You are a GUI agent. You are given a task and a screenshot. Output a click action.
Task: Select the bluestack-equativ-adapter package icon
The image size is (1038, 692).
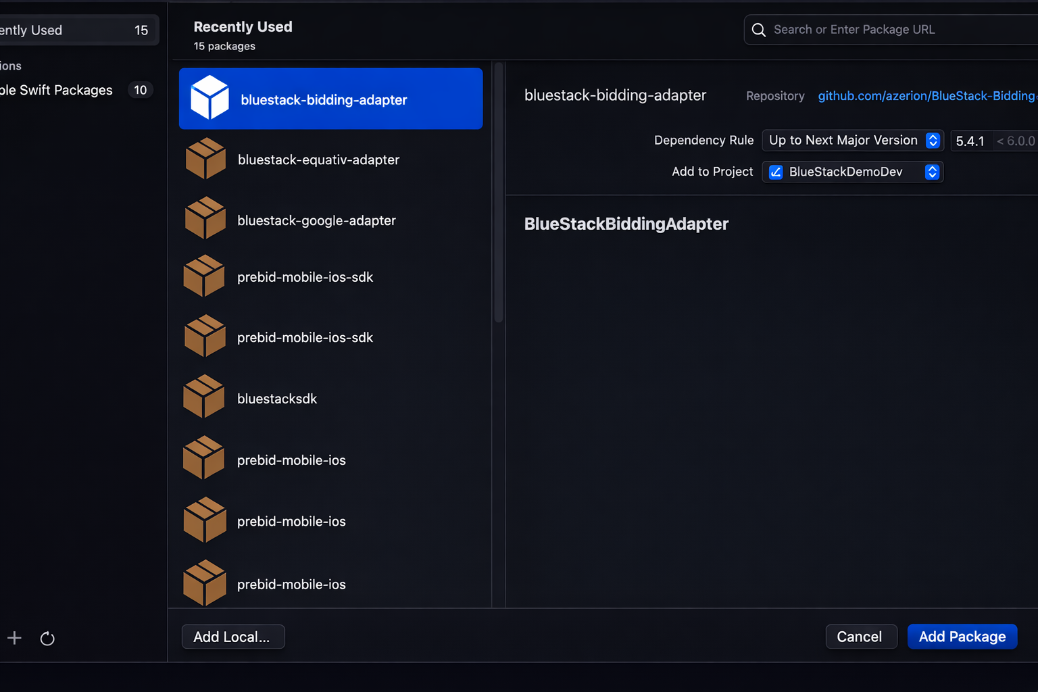205,158
